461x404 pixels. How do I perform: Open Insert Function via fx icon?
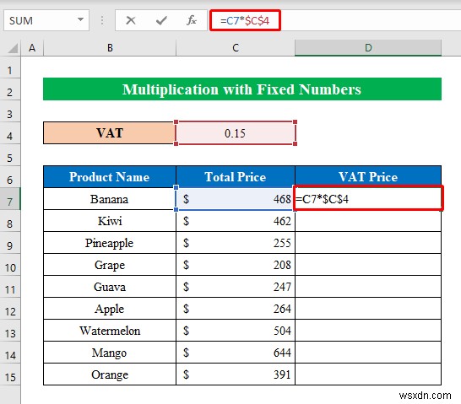(192, 20)
